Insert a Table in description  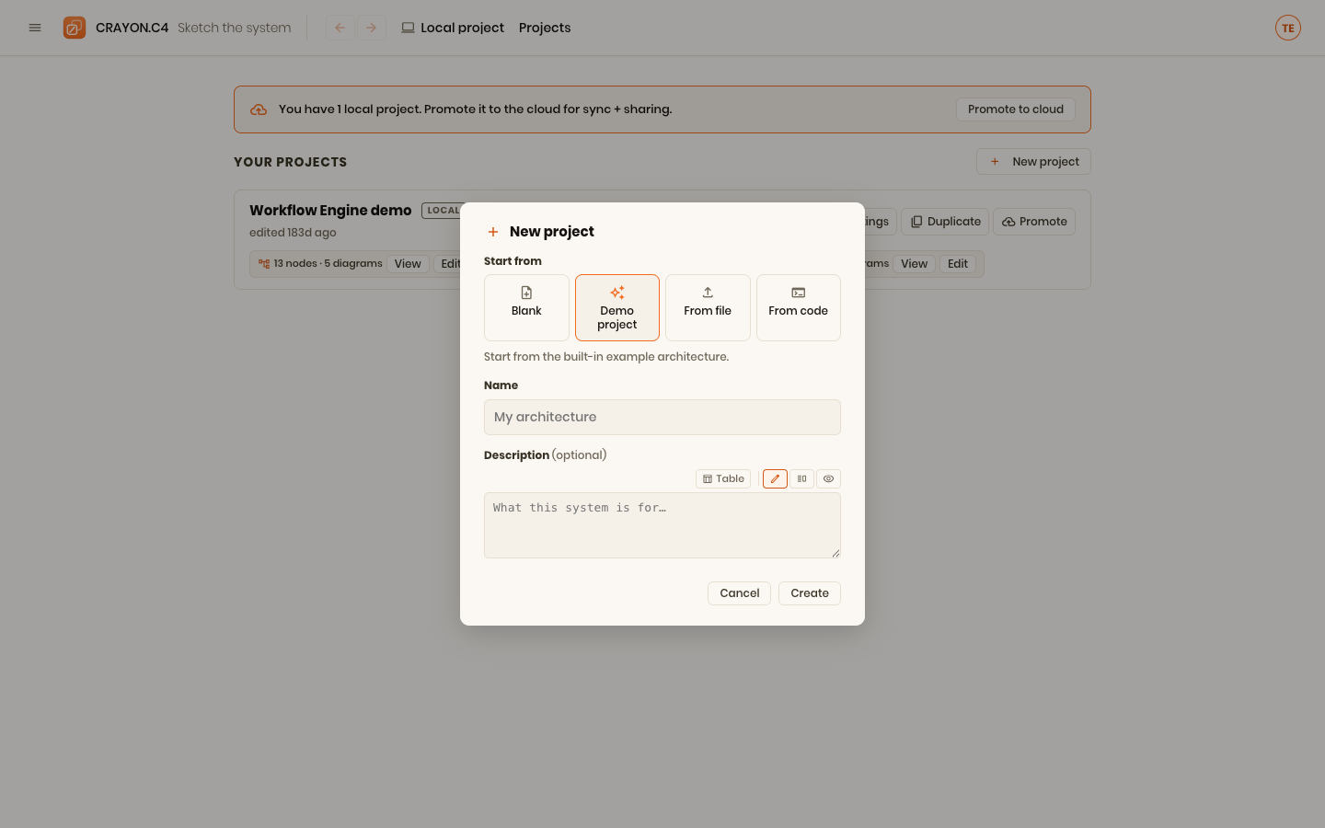click(723, 478)
